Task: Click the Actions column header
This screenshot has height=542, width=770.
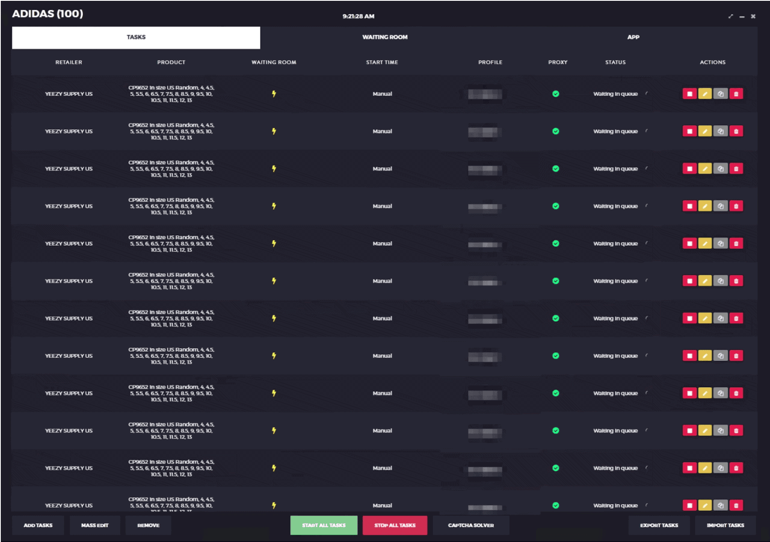Action: [x=713, y=62]
